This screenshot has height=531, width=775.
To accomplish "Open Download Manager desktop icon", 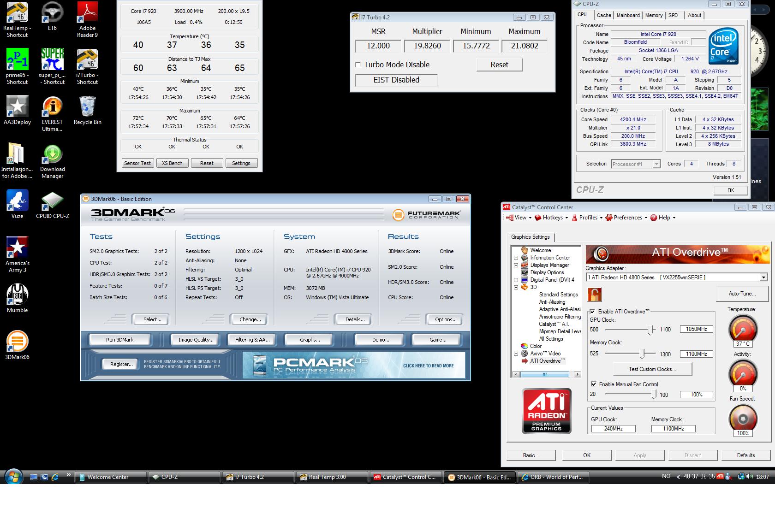I will click(52, 161).
